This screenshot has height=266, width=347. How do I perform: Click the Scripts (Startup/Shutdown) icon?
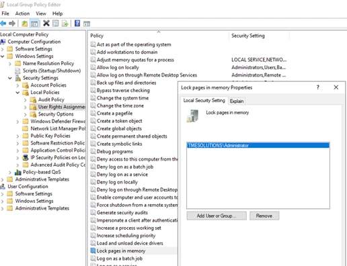(17, 71)
